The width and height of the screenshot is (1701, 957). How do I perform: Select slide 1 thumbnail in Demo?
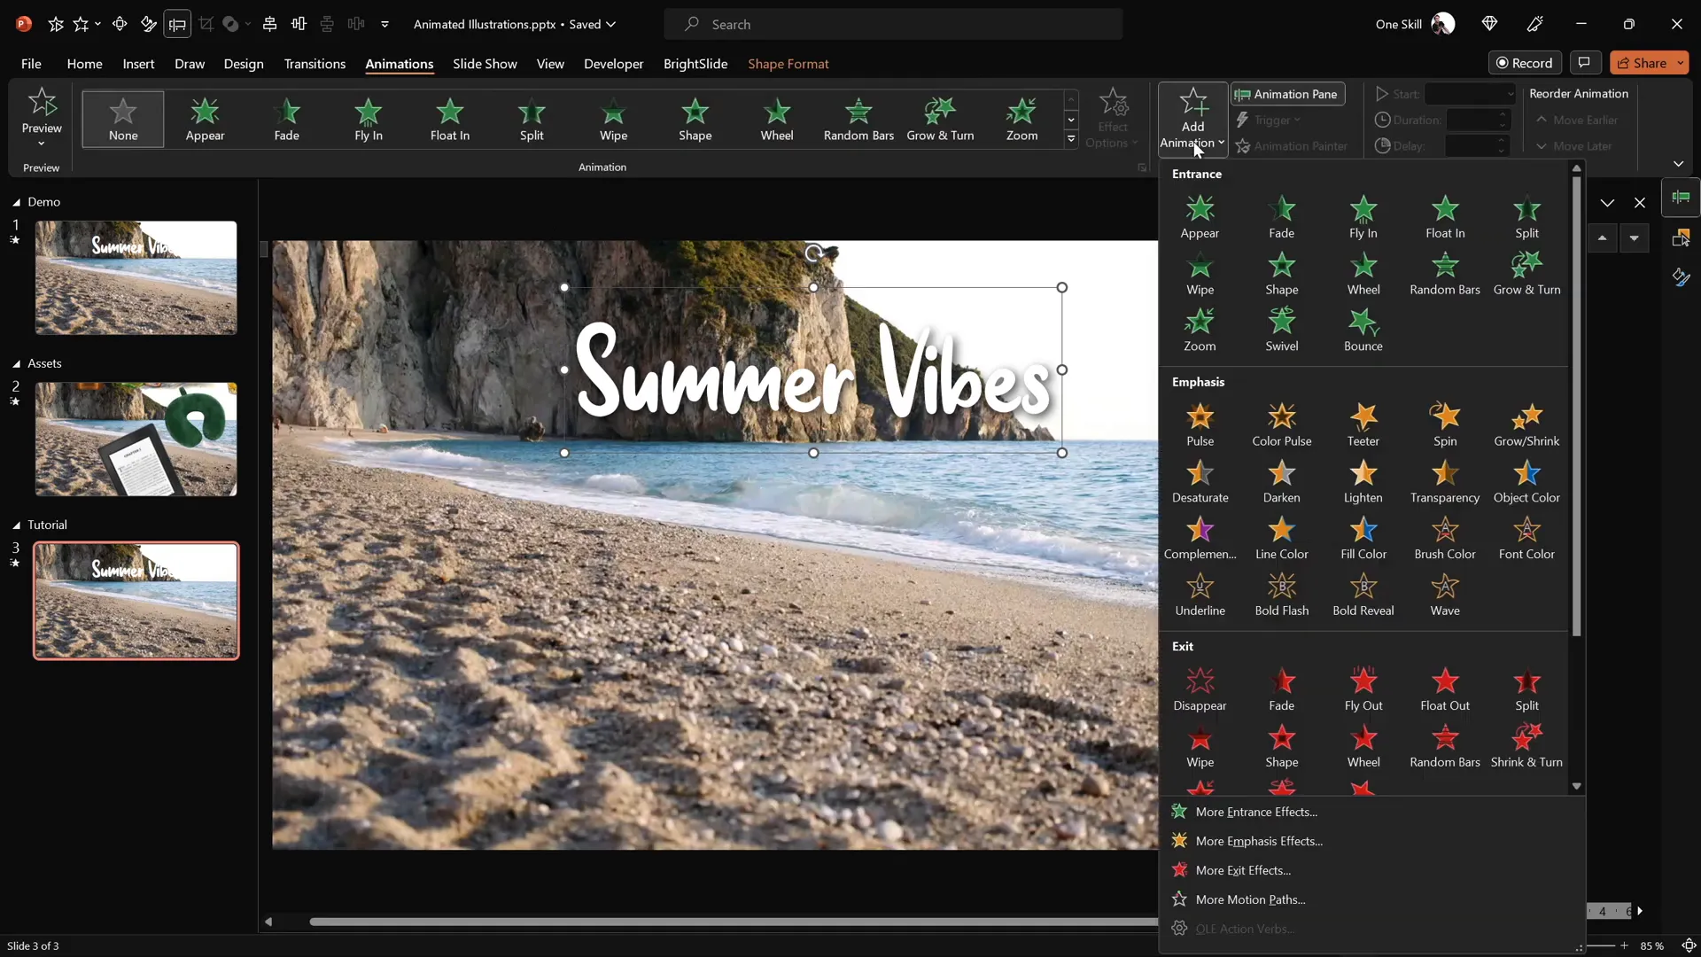[x=136, y=277]
